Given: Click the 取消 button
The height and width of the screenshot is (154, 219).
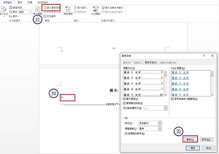Looking at the screenshot, I should 208,148.
